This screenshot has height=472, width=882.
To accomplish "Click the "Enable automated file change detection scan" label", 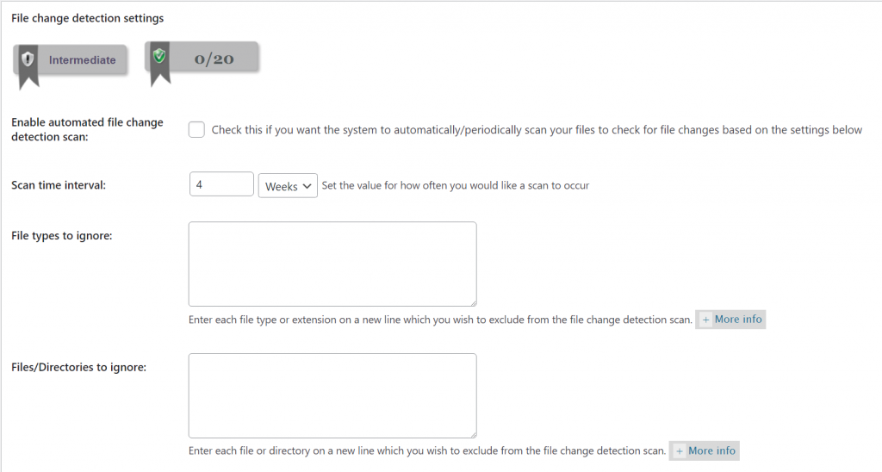I will [87, 129].
